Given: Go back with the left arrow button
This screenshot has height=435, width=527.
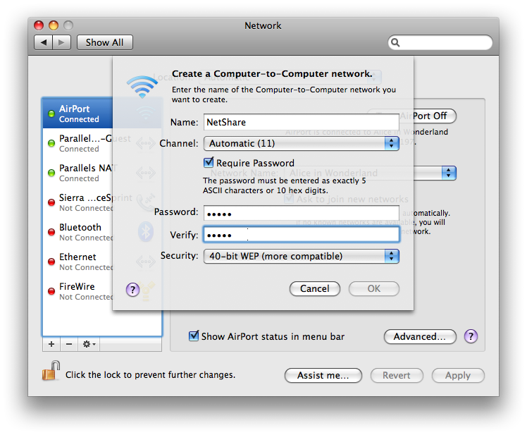Looking at the screenshot, I should click(x=44, y=42).
